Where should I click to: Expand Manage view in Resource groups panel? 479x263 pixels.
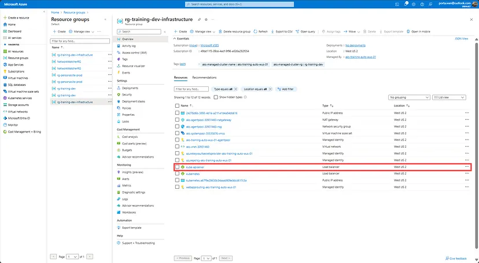82,31
